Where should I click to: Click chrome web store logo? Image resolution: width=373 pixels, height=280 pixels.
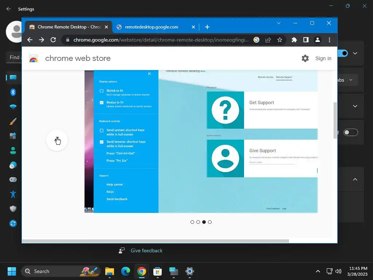pyautogui.click(x=34, y=58)
